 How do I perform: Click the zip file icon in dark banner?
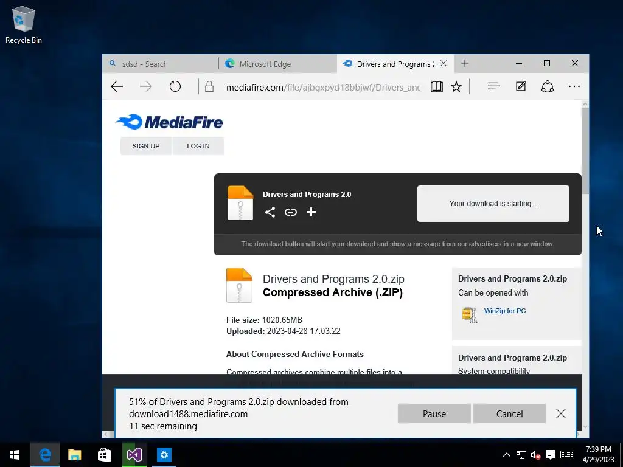(x=240, y=203)
